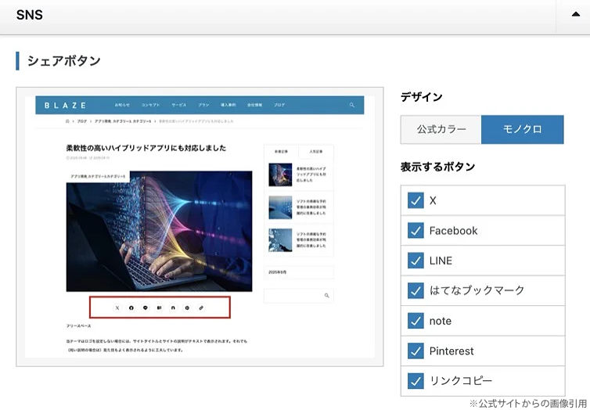
Task: Toggle the はてなブックマーク checkbox
Action: (x=416, y=291)
